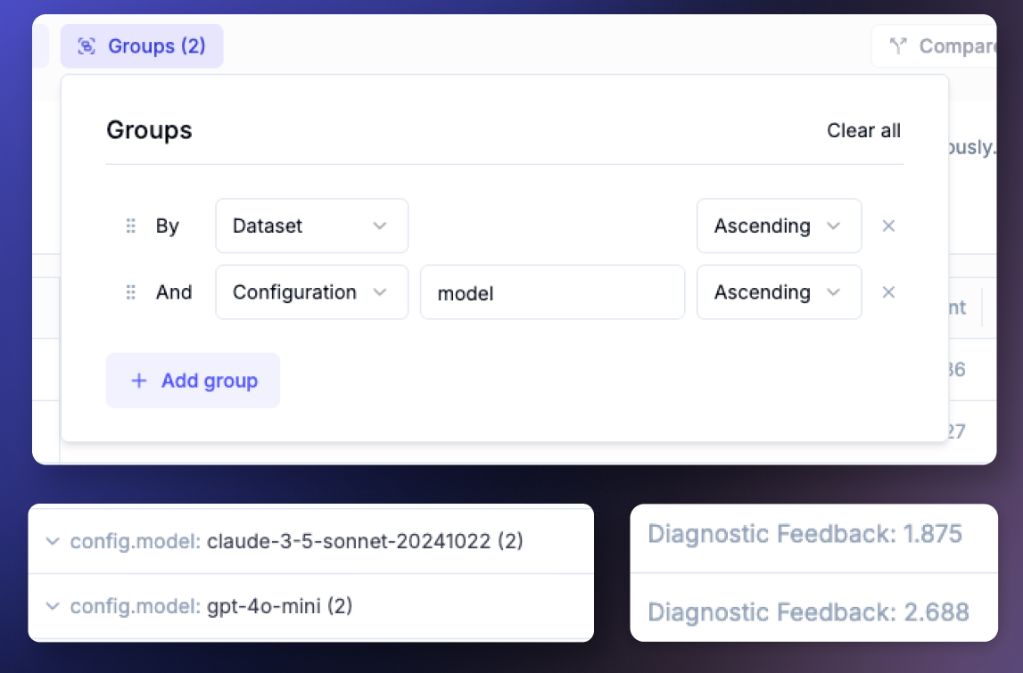Expand the claude-3-5-sonnet-20241022 group

pos(53,540)
